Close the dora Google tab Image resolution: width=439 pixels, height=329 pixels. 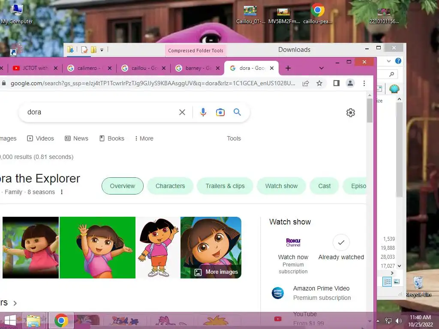tap(271, 68)
